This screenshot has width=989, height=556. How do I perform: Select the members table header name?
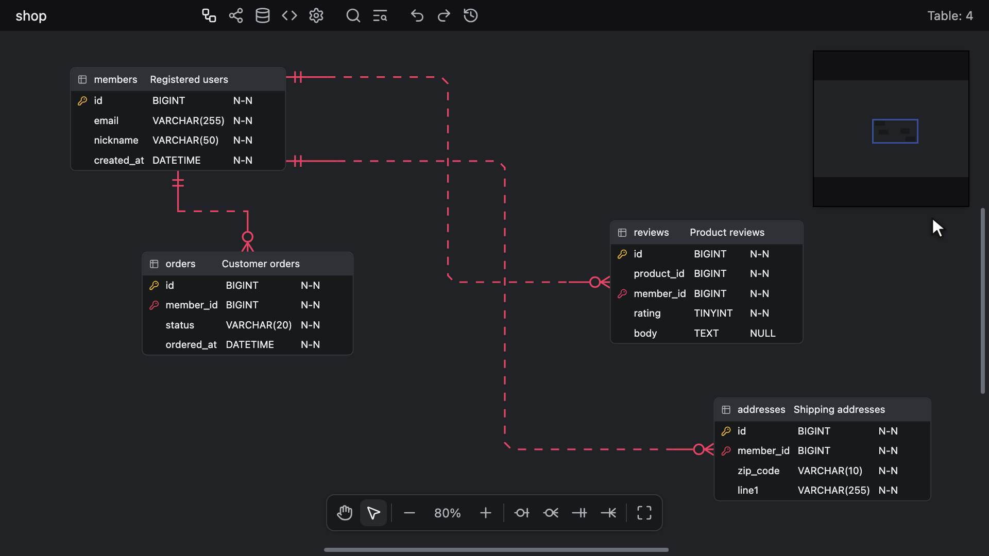[x=115, y=79]
